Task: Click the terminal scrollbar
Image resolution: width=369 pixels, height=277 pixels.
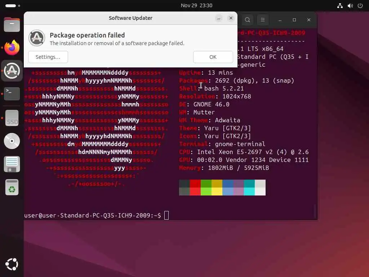Action: pos(315,211)
